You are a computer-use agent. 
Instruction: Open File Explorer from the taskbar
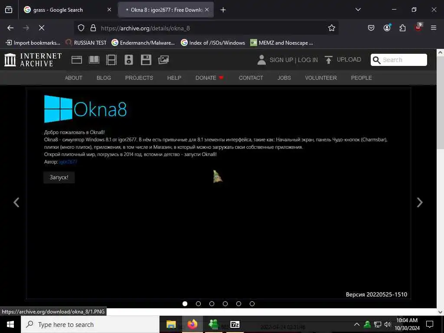[x=171, y=324]
